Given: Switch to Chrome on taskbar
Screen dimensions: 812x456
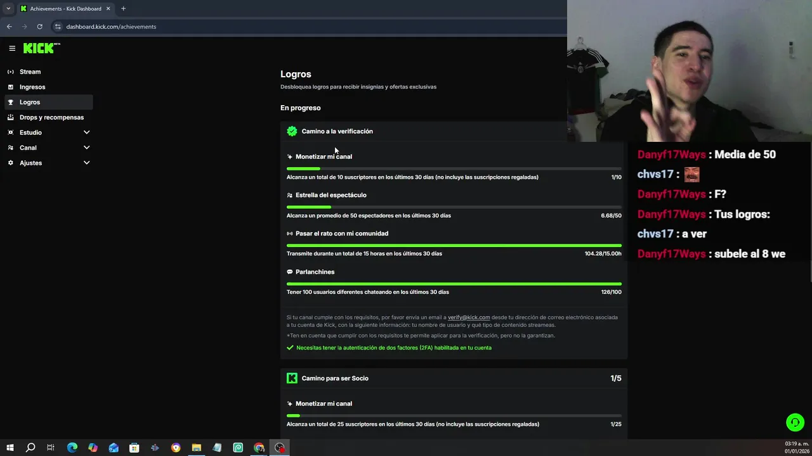Looking at the screenshot, I should tap(259, 448).
